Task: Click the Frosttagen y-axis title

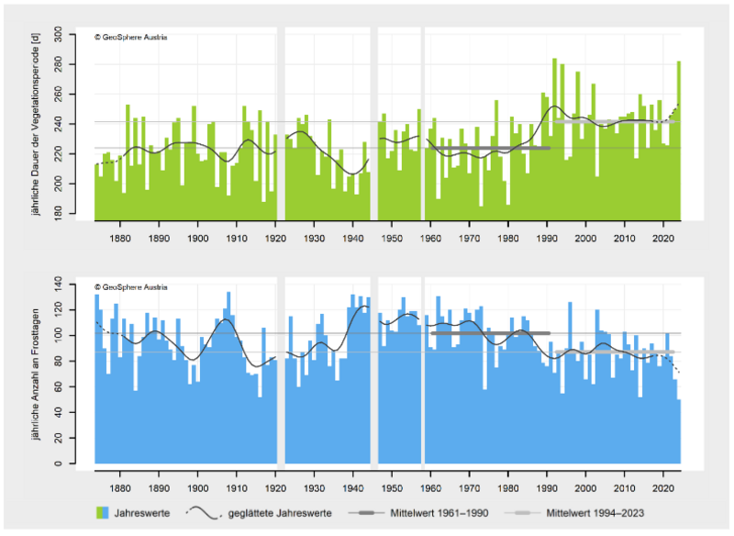Action: tap(37, 372)
